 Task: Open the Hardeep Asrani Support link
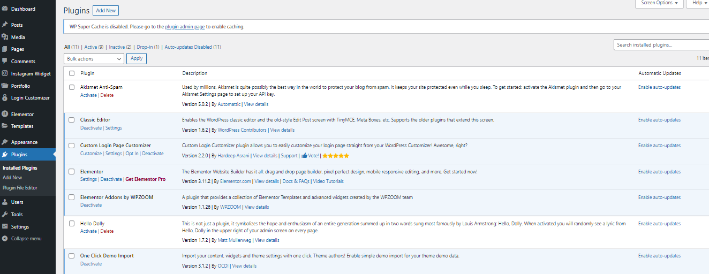(289, 156)
